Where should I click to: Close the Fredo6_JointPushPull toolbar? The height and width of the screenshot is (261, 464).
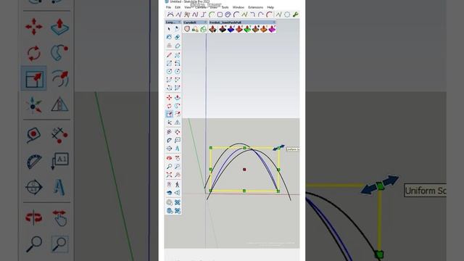(x=274, y=22)
